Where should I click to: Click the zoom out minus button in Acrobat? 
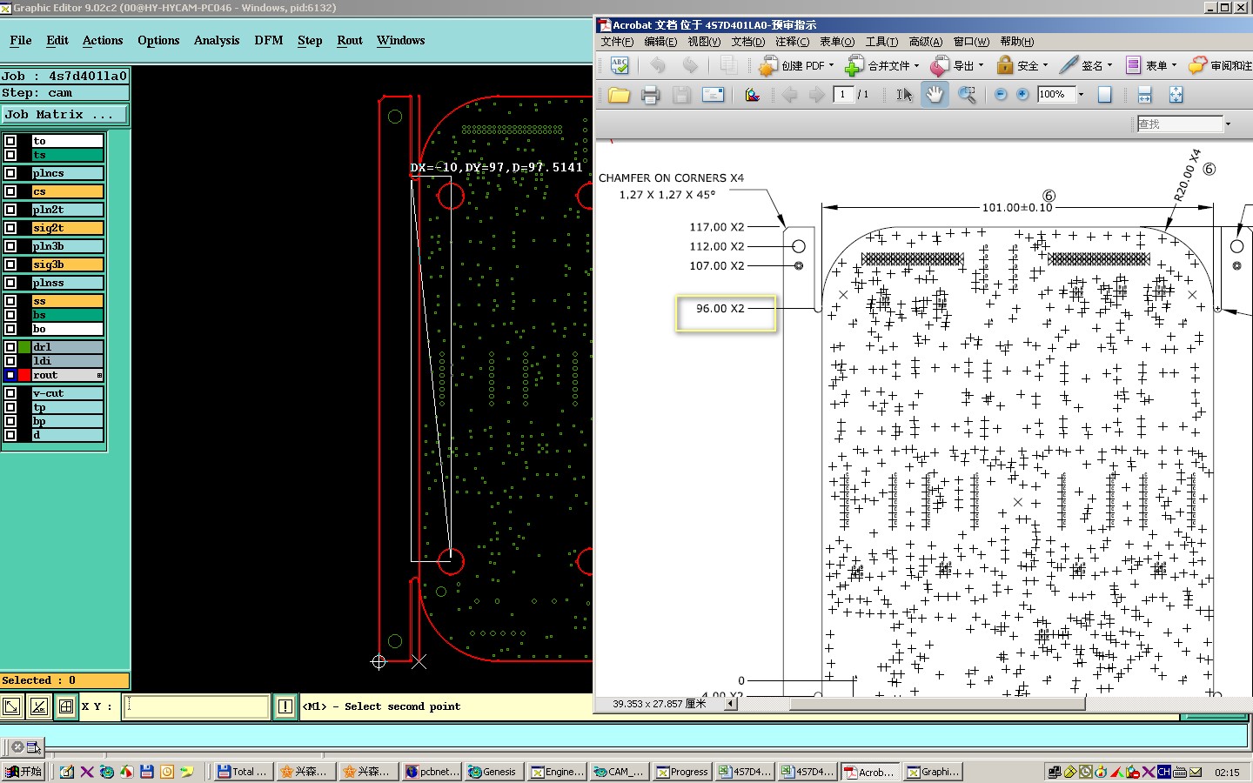[1001, 94]
